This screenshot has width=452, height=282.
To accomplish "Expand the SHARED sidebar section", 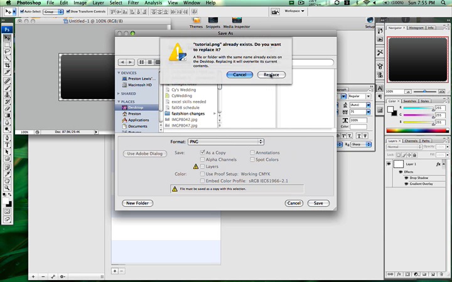I will pos(119,93).
